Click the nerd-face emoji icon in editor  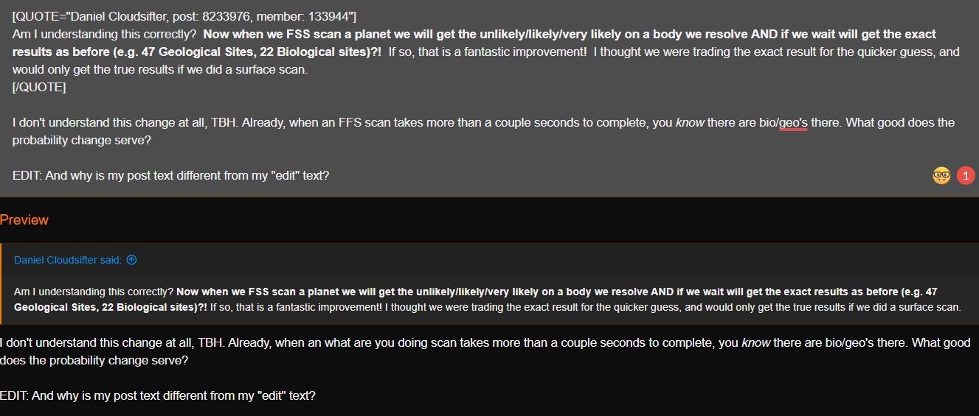(x=941, y=175)
